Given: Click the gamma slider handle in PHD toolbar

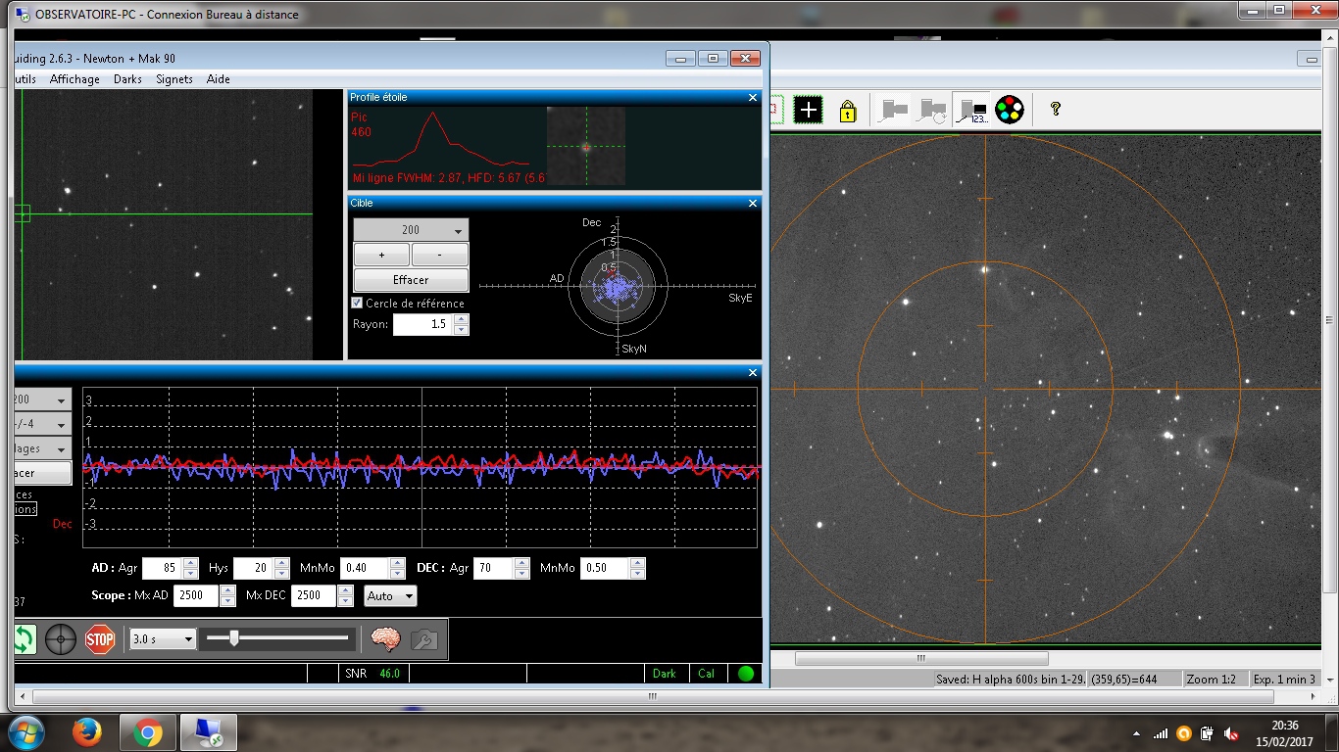Looking at the screenshot, I should pyautogui.click(x=233, y=638).
